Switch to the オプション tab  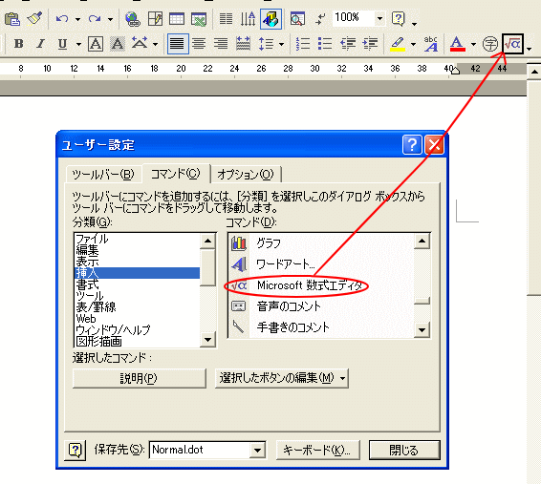coord(246,175)
